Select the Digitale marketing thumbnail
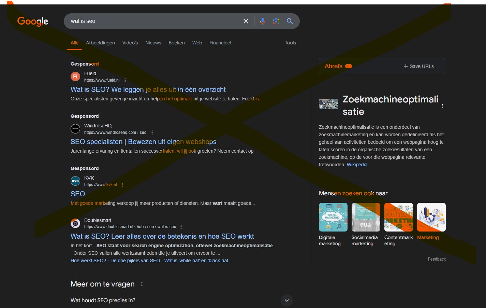Image resolution: width=486 pixels, height=308 pixels. coord(333,217)
